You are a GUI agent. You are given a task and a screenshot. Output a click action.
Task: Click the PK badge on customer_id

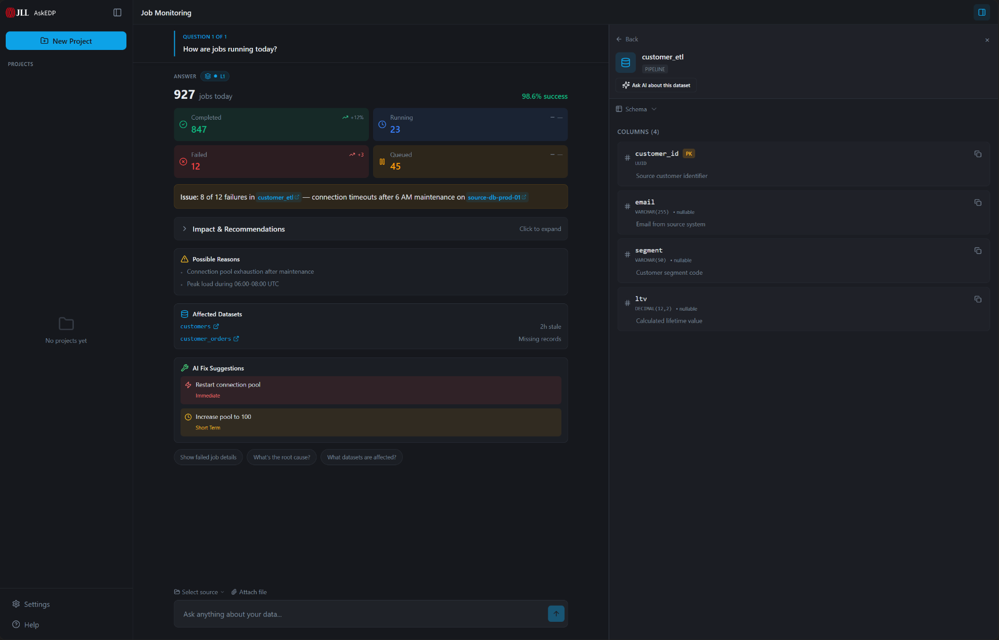(x=689, y=154)
